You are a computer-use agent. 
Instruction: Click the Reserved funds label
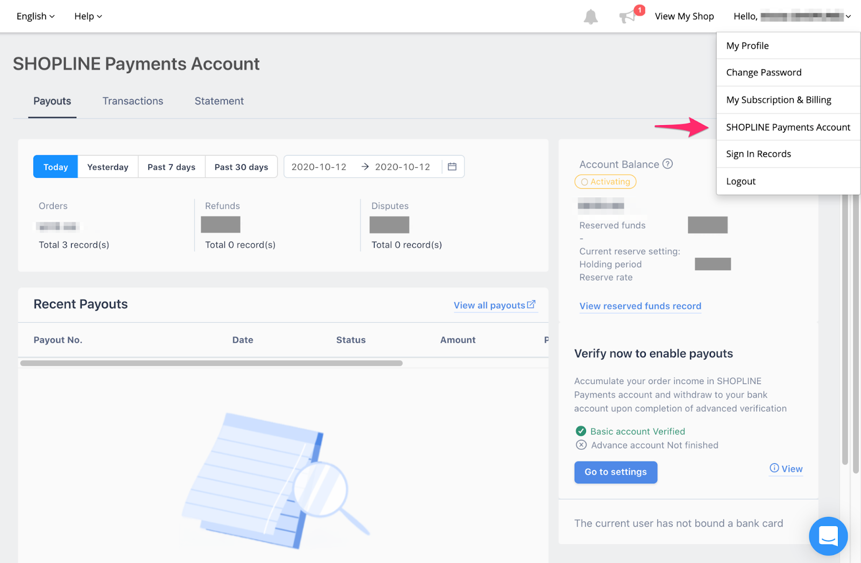(612, 226)
